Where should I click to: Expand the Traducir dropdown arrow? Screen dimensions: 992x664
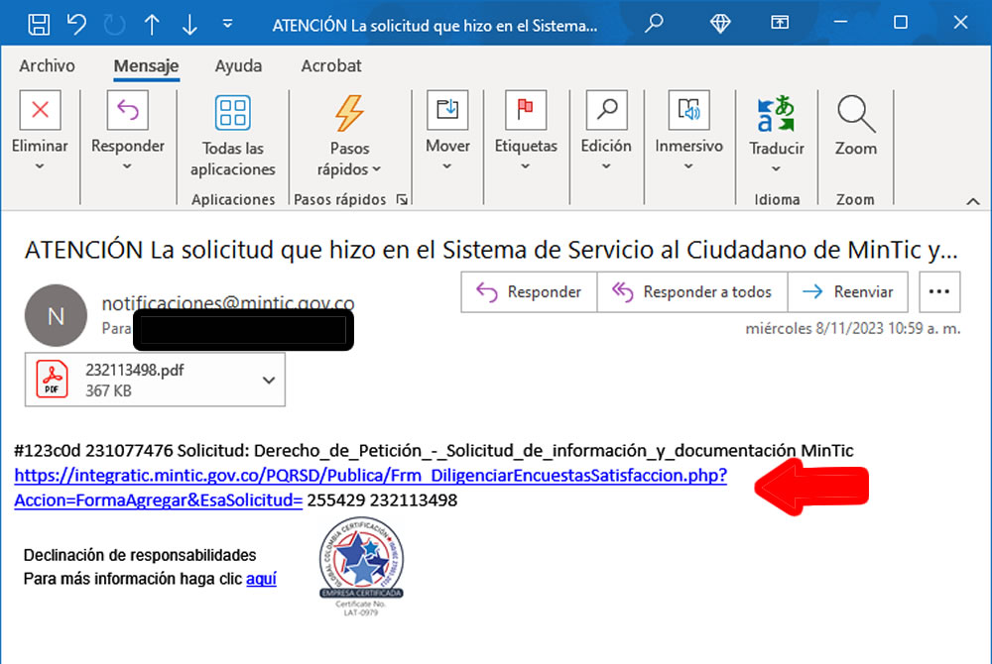click(x=776, y=168)
